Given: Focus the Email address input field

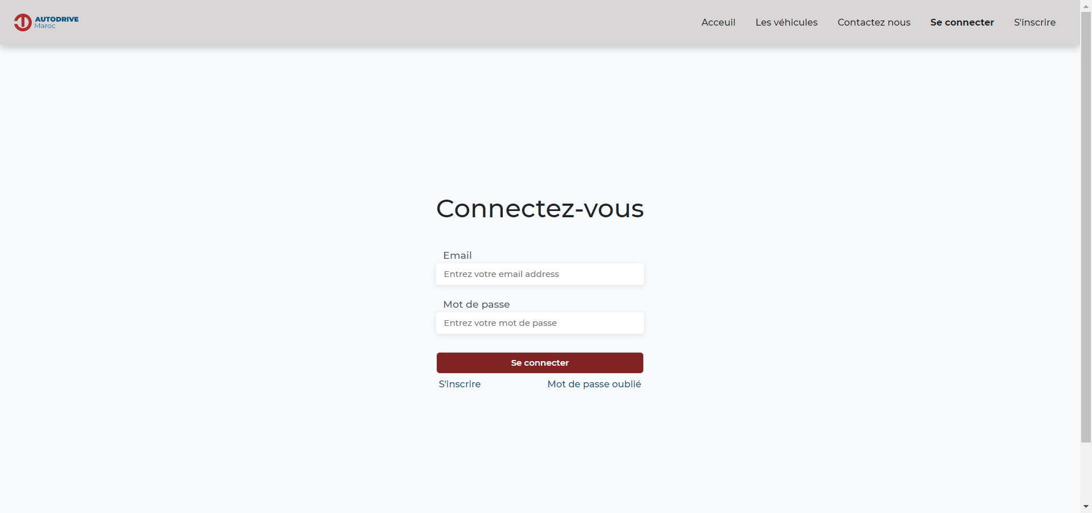Looking at the screenshot, I should tap(540, 274).
